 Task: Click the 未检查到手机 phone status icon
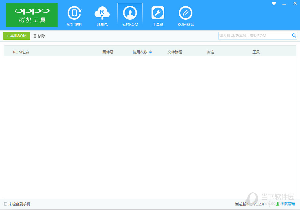(6, 204)
